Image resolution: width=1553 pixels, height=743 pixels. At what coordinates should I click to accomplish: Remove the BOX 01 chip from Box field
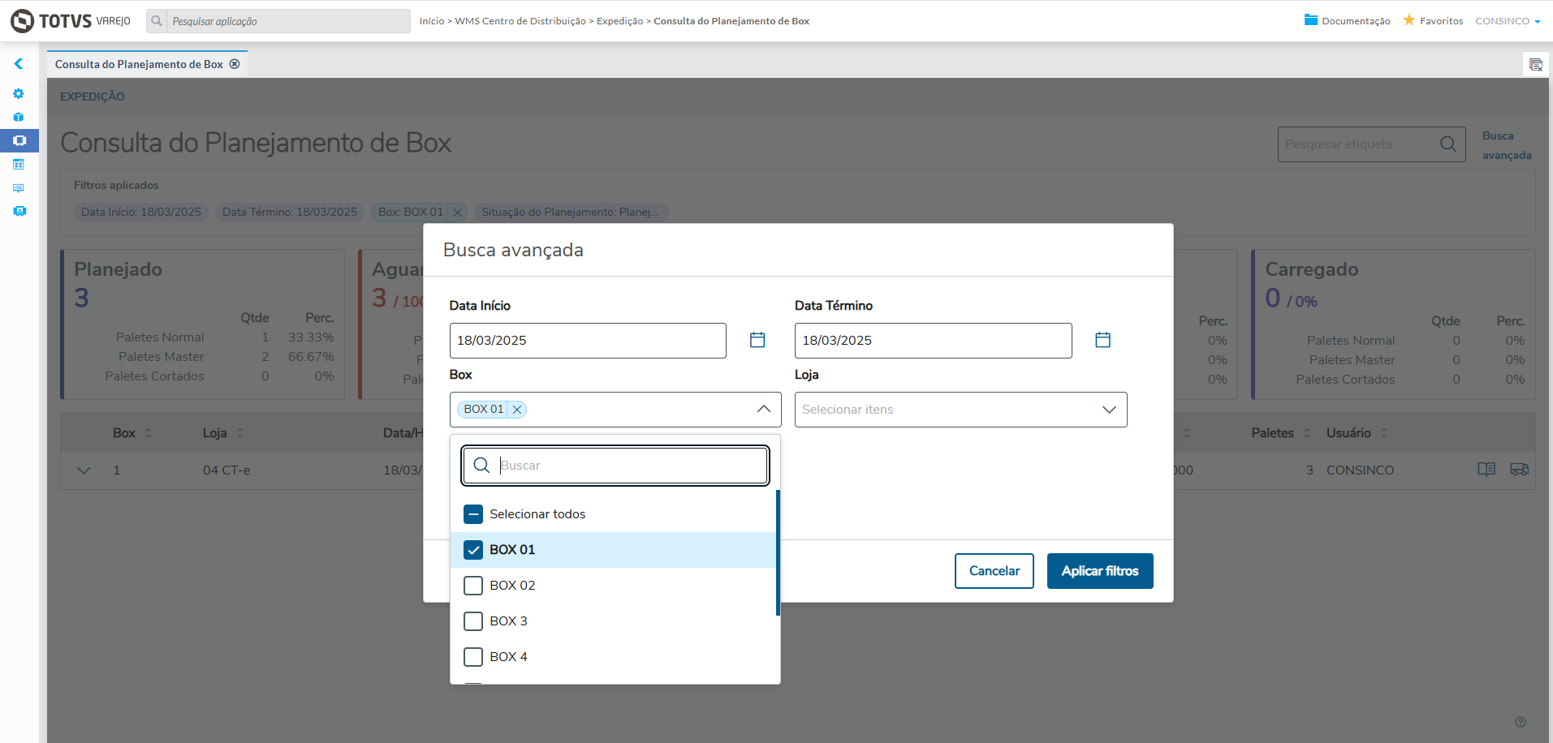click(x=517, y=410)
